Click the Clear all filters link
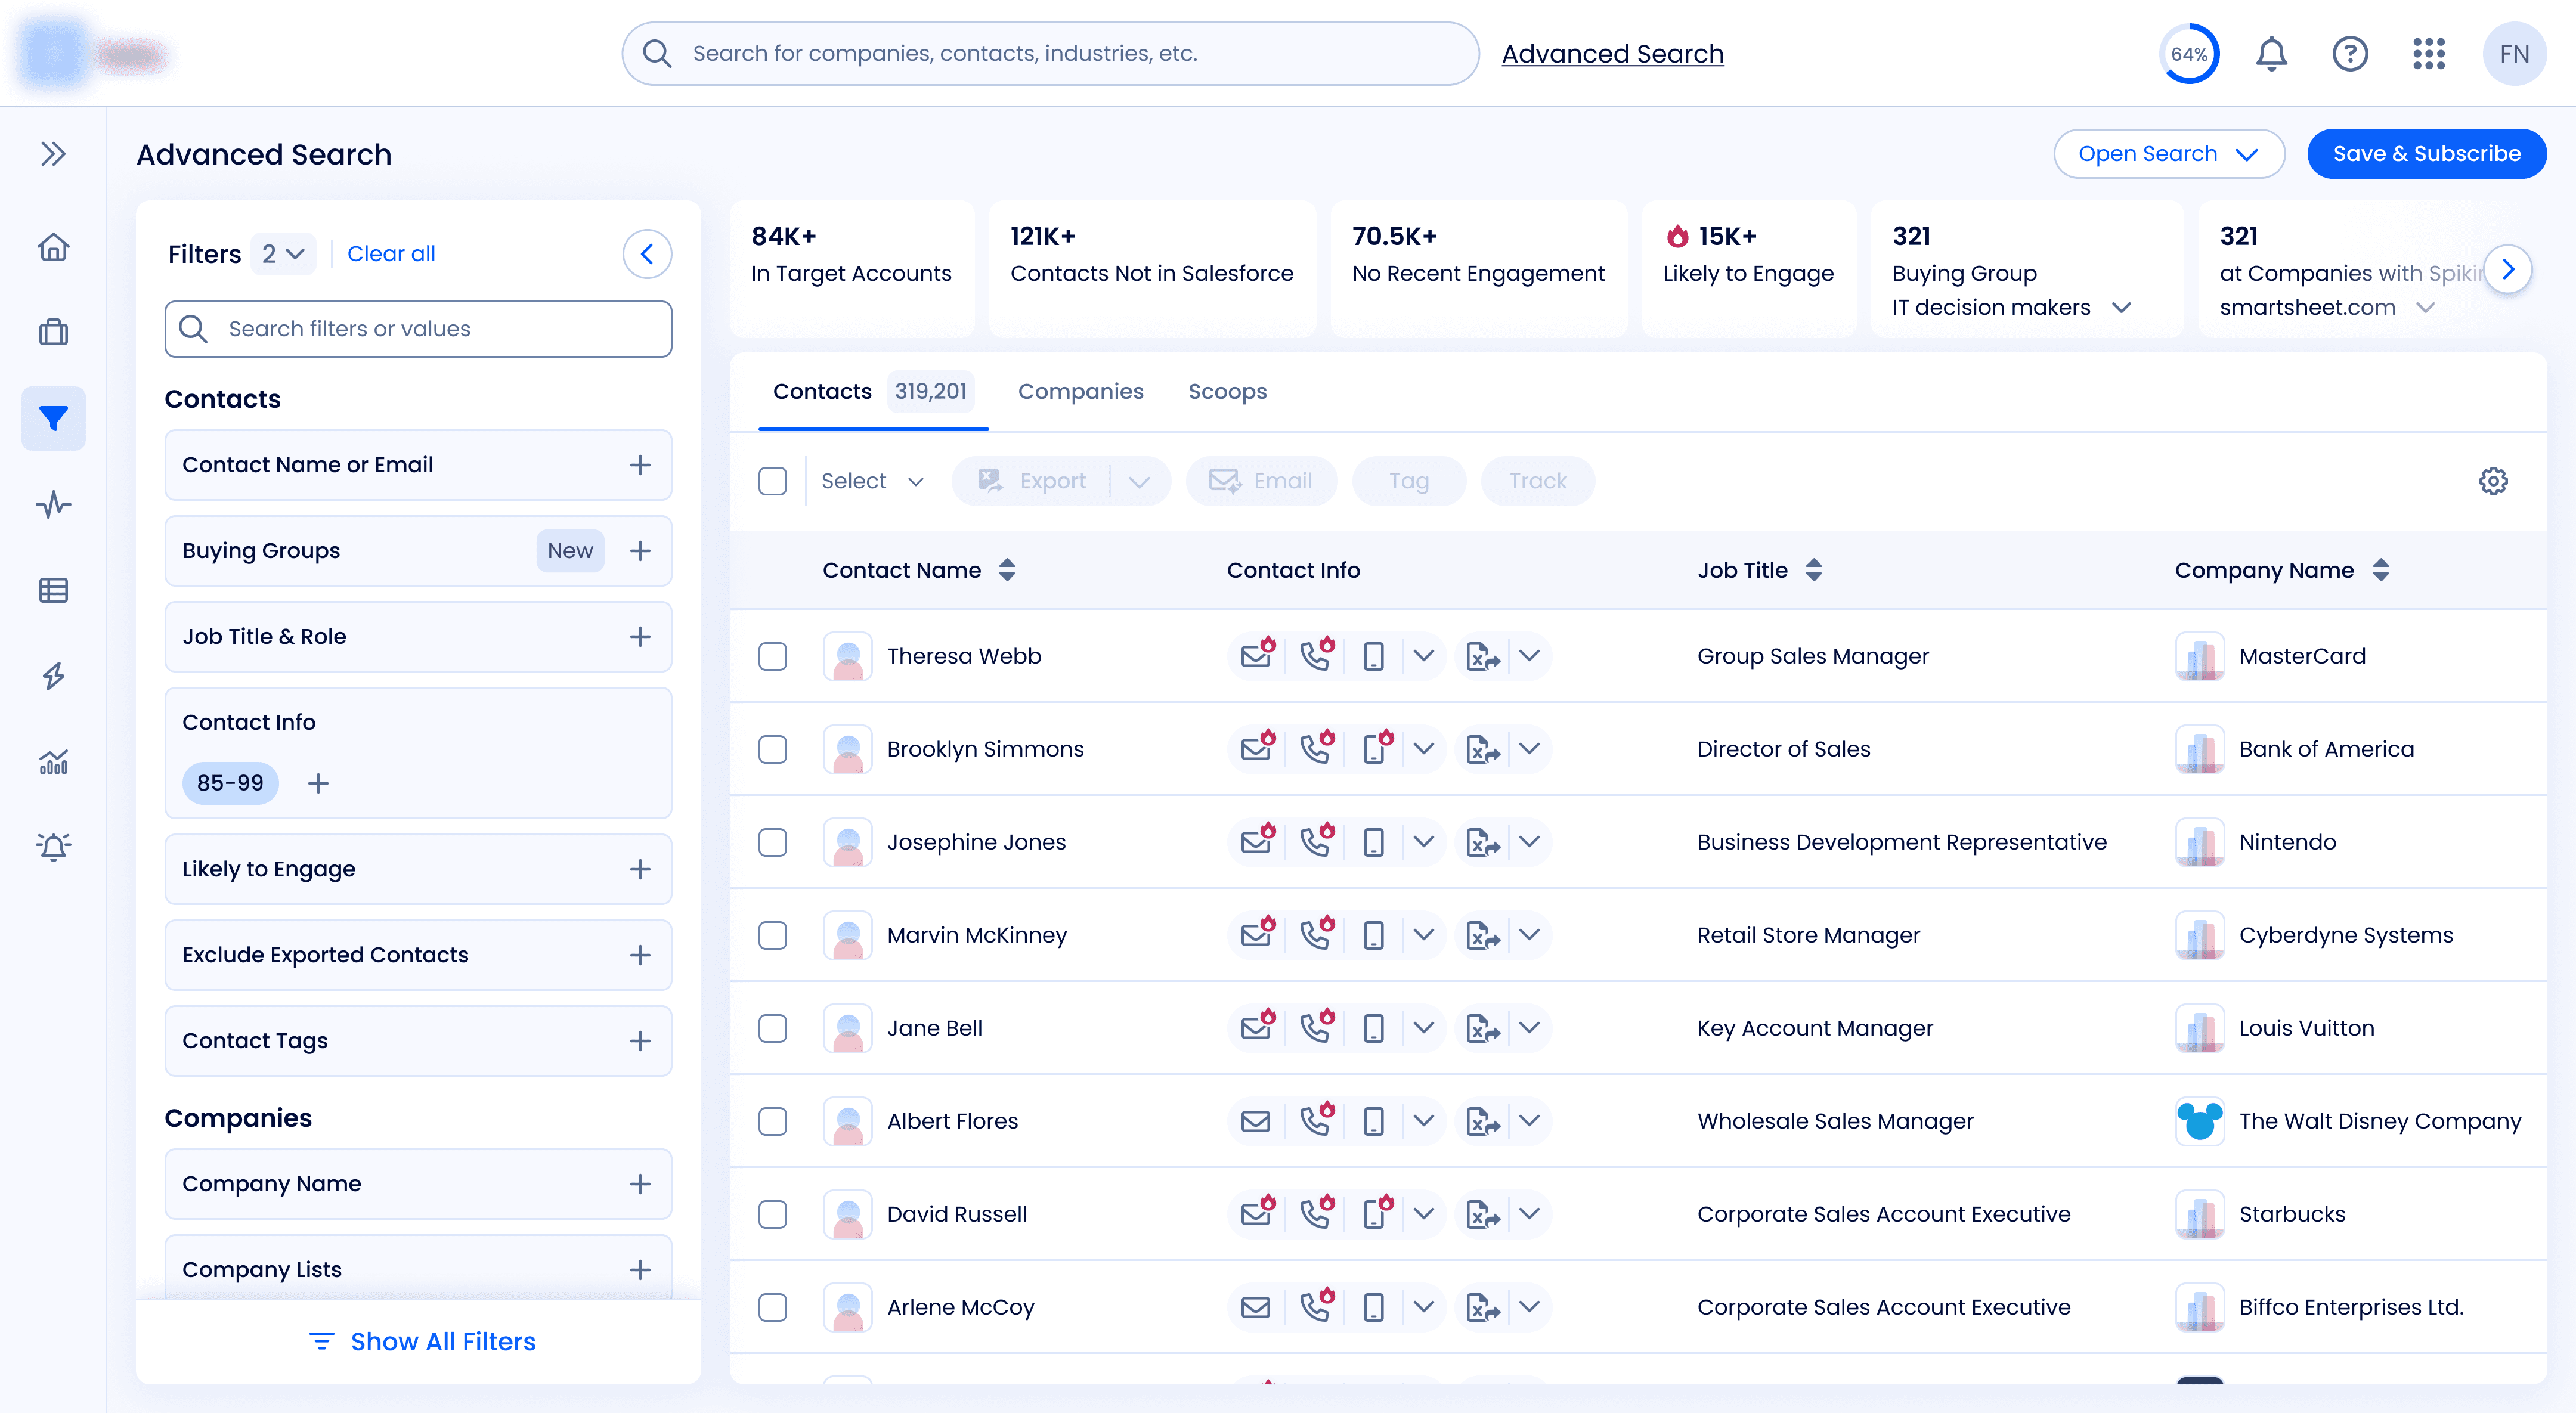2576x1413 pixels. 391,254
